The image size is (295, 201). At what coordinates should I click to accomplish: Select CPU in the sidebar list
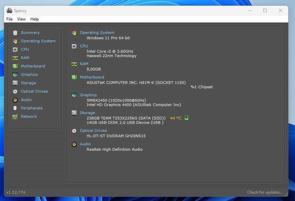pos(25,49)
